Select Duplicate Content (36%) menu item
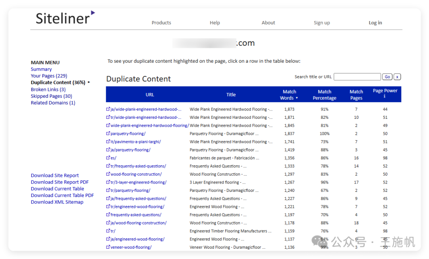 [x=58, y=82]
